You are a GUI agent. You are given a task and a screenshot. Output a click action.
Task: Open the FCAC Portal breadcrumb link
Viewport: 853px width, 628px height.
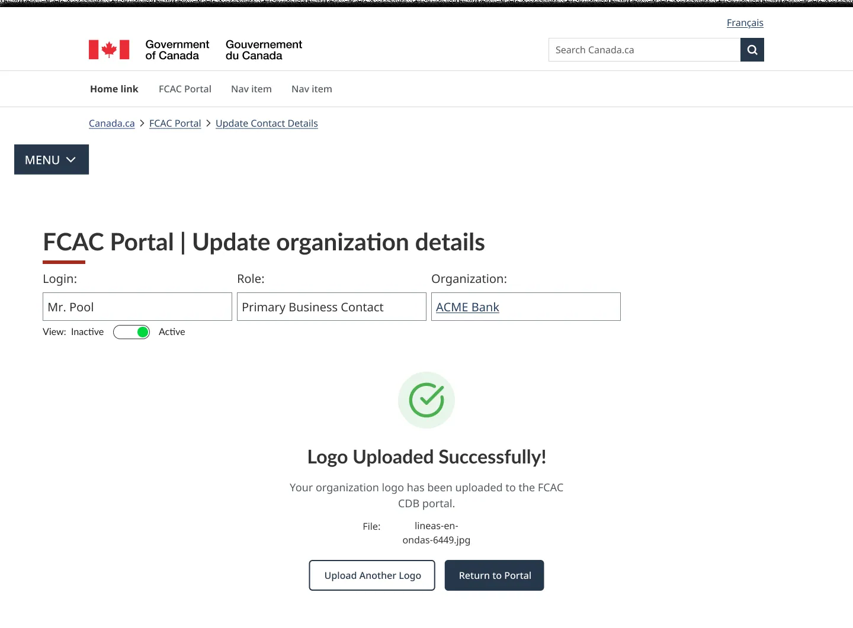(175, 123)
